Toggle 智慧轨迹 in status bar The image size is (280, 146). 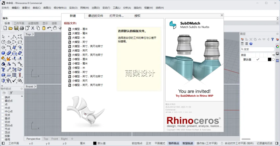[188, 143]
